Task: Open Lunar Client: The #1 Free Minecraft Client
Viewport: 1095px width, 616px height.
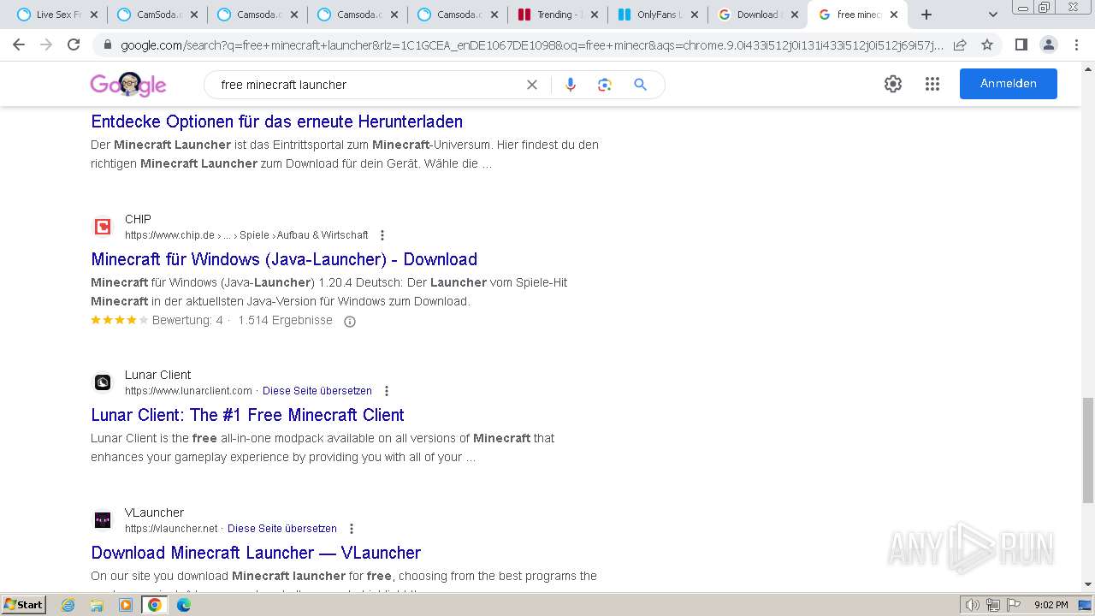Action: 247,415
